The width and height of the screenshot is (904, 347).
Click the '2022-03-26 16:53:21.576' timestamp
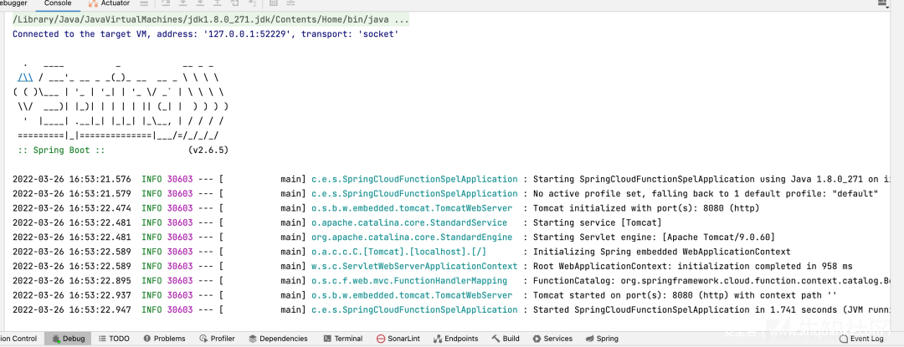pyautogui.click(x=72, y=179)
